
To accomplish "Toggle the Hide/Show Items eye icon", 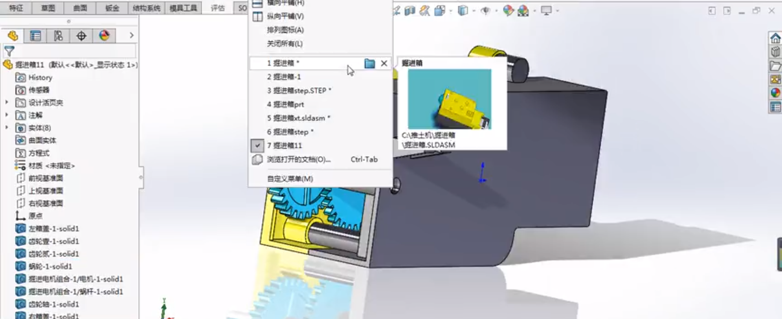I will tap(485, 11).
